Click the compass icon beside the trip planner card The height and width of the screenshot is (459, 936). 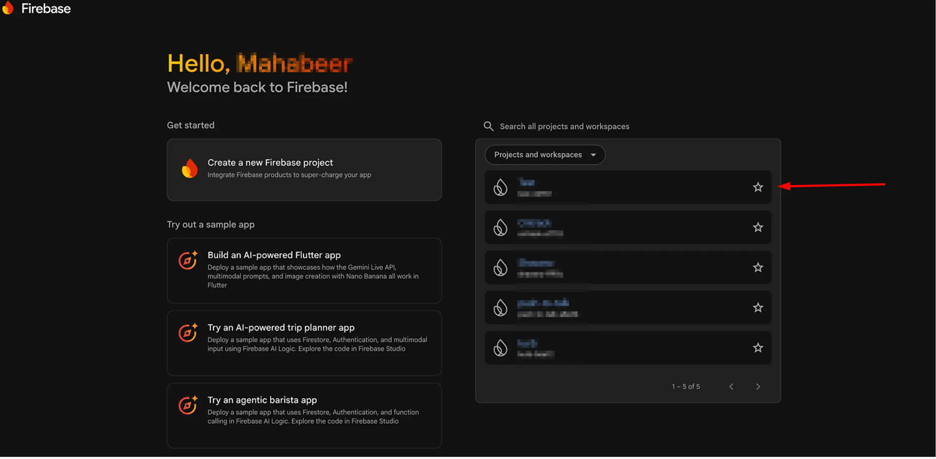[187, 333]
